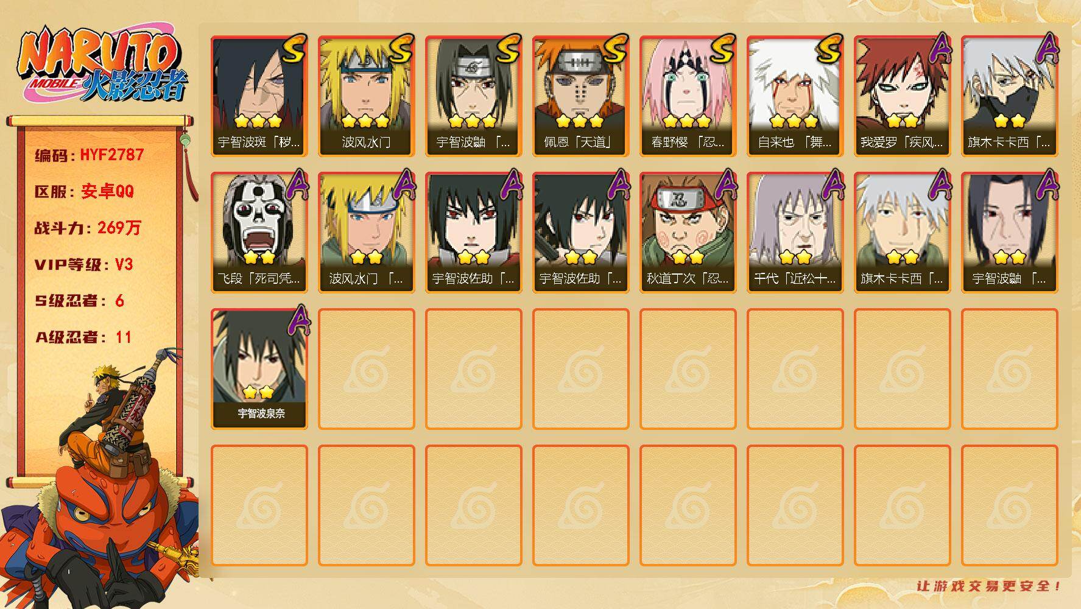
Task: Click the three stars on 佩恩 card
Action: [x=580, y=121]
